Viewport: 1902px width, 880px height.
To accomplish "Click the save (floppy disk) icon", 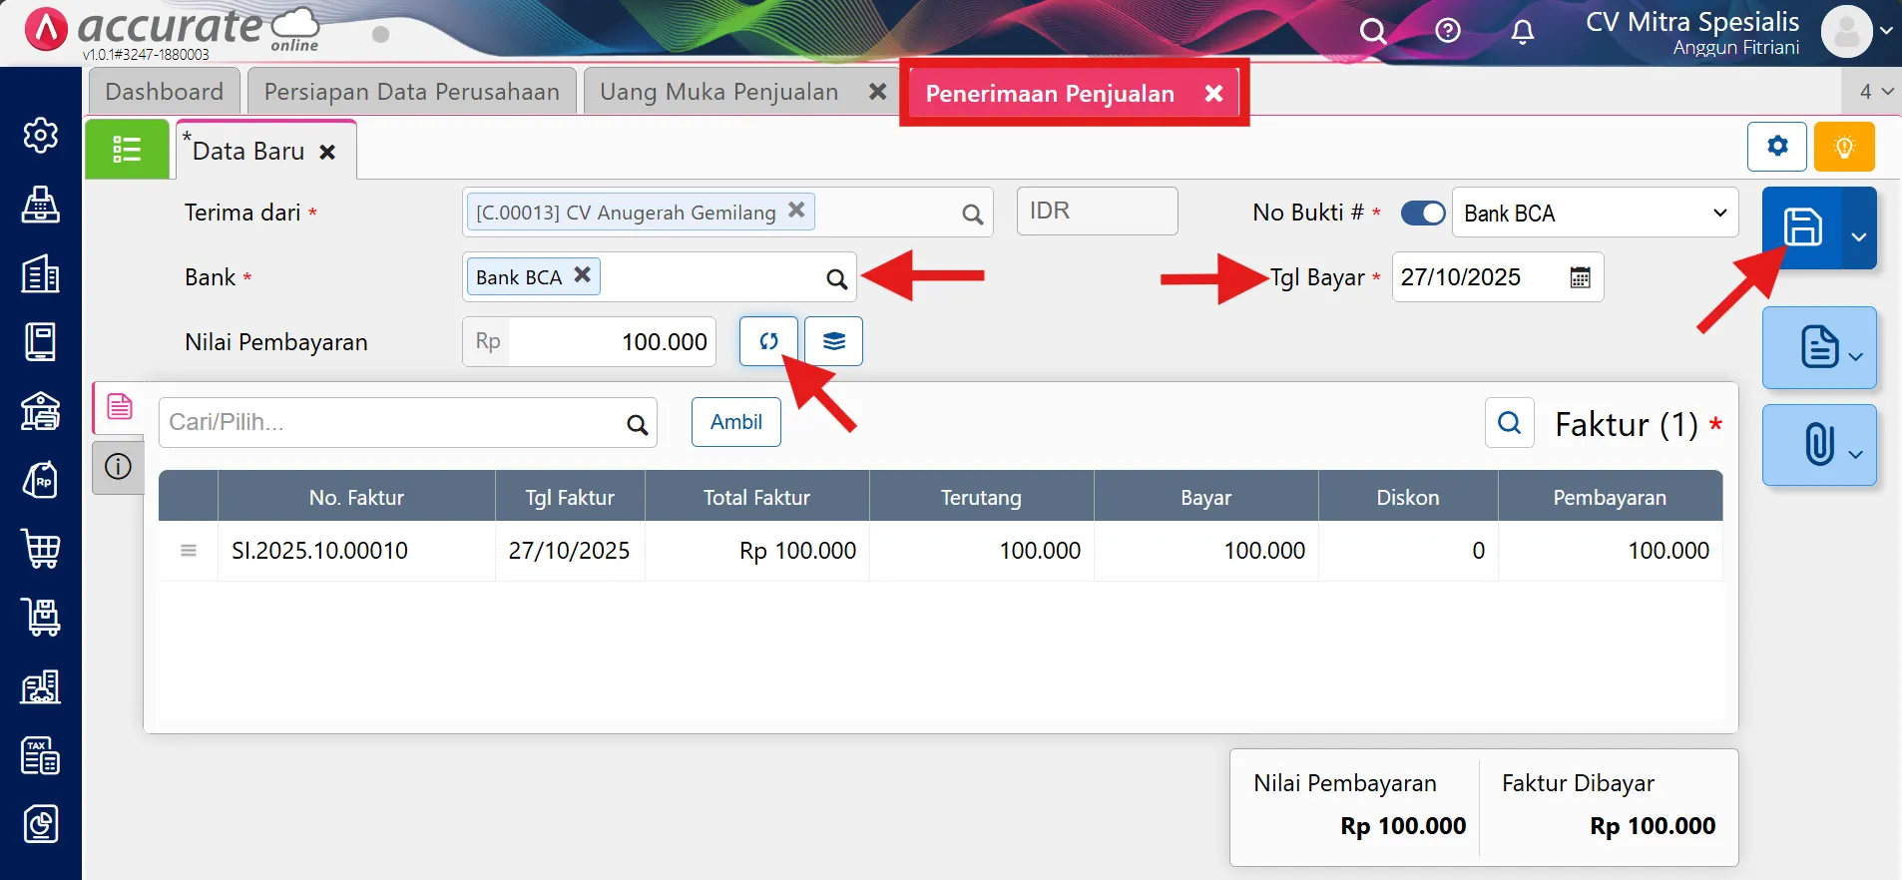I will 1802,227.
